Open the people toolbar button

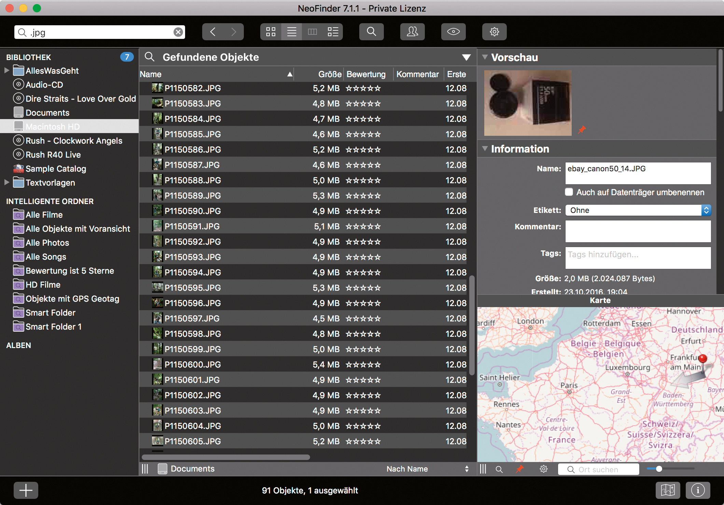[412, 32]
